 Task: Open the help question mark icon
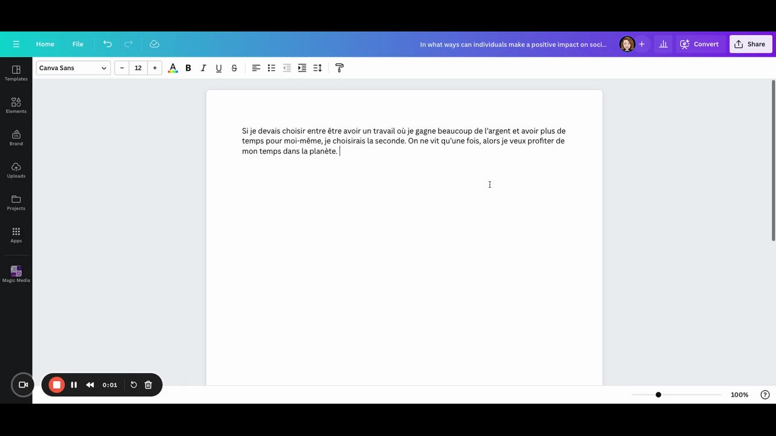[x=765, y=395]
